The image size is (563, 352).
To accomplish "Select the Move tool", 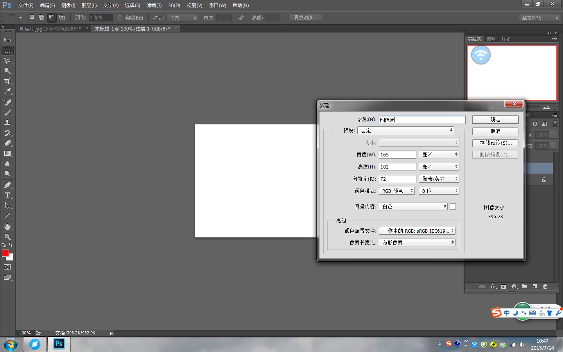I will (x=7, y=40).
